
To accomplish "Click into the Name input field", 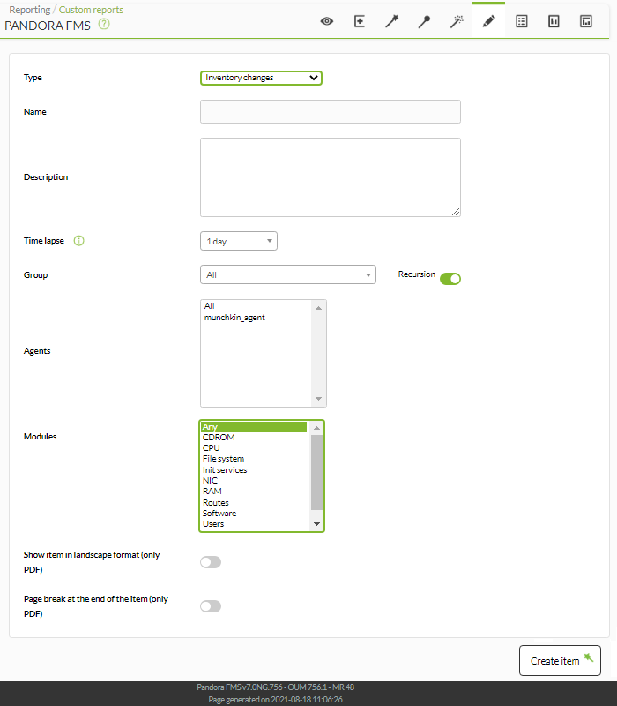I will (330, 112).
